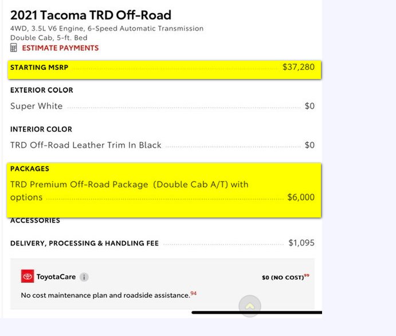Select the Delivery, Processing & Handling Fee row

[x=162, y=243]
